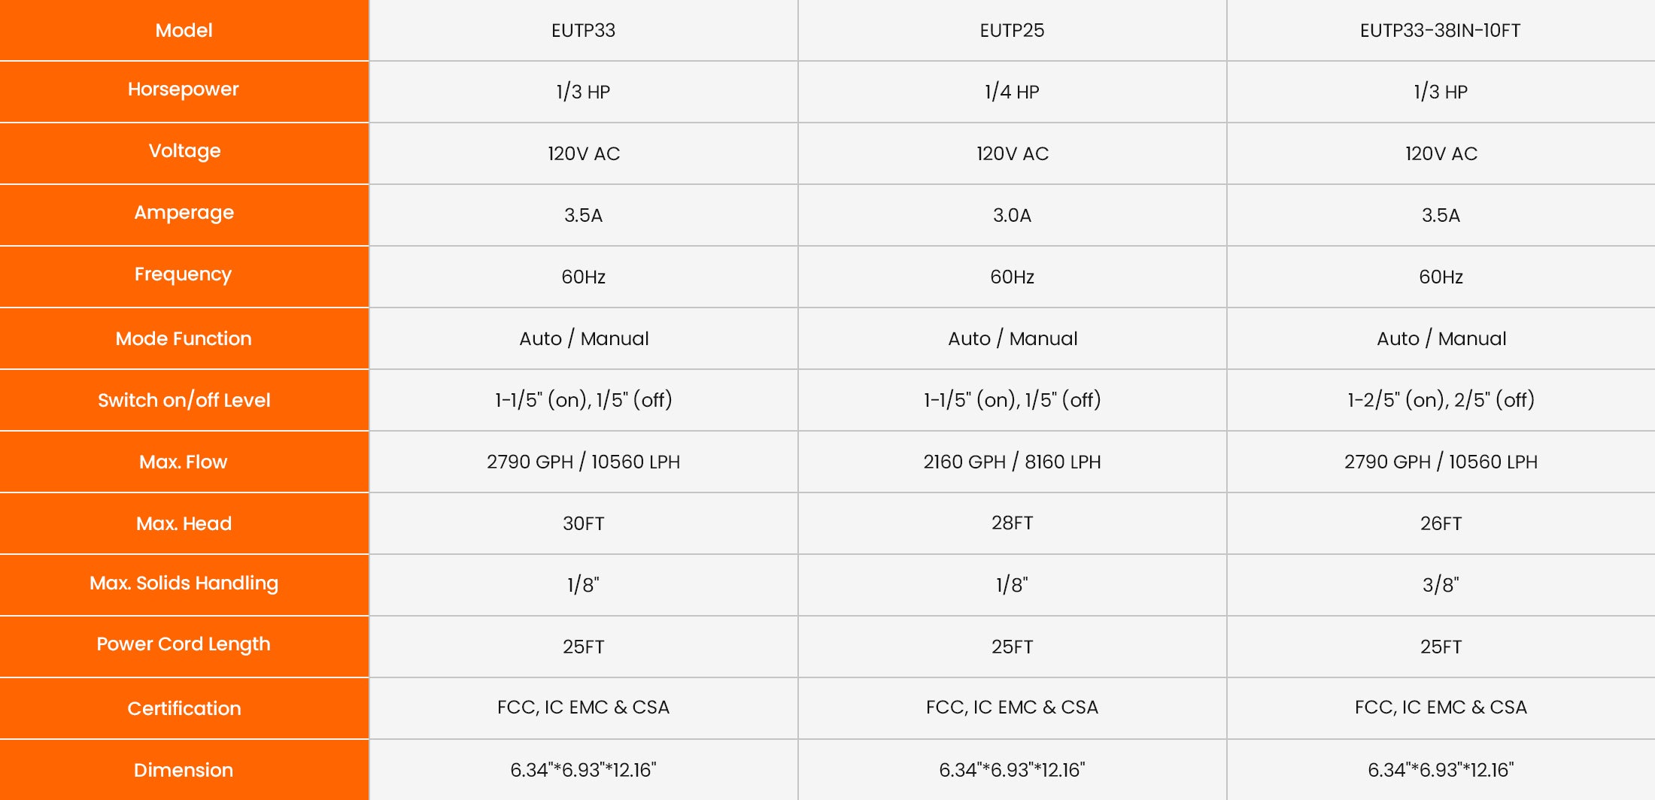Select the Certification row label
The image size is (1655, 800).
(x=184, y=708)
